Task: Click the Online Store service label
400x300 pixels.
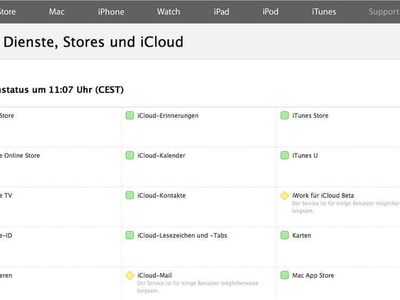Action: pyautogui.click(x=20, y=156)
